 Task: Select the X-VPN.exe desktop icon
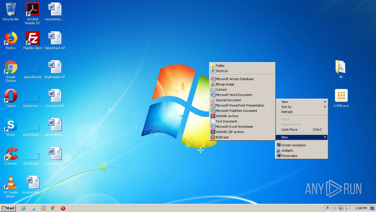[341, 98]
